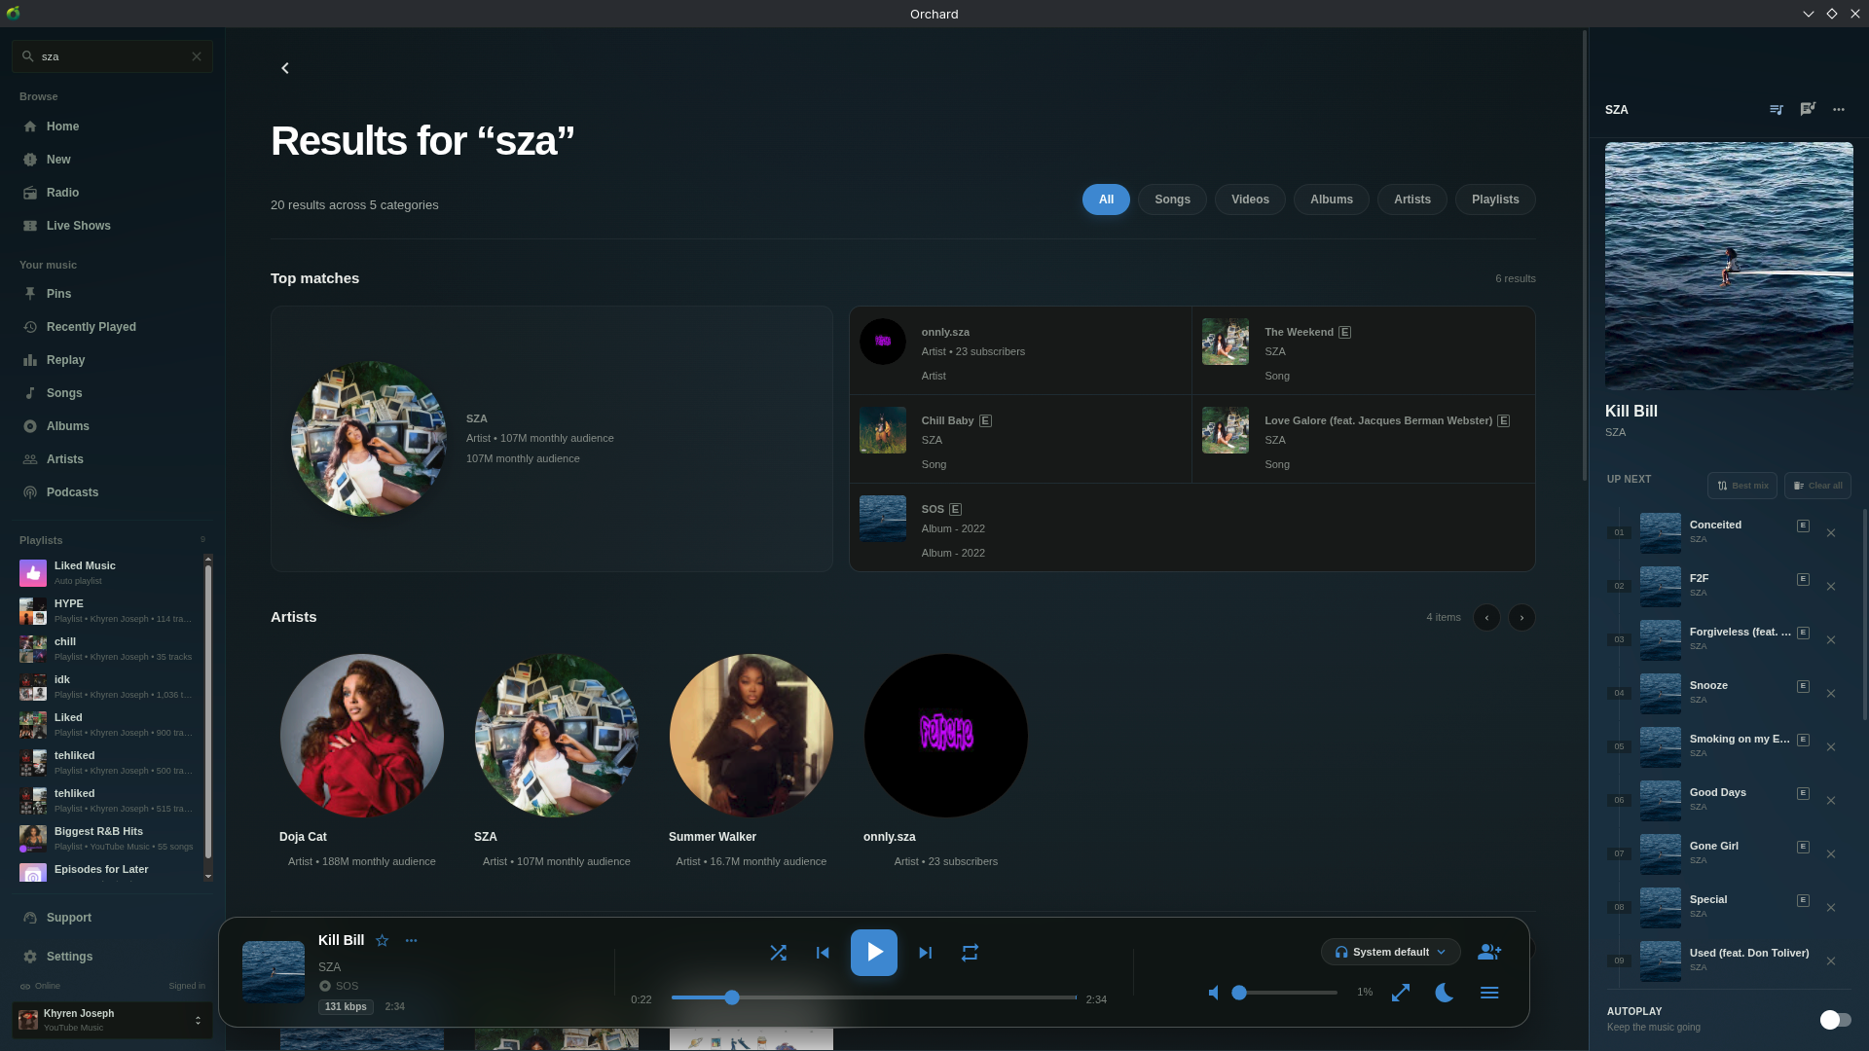Remove Good Days from the queue

[x=1831, y=801]
